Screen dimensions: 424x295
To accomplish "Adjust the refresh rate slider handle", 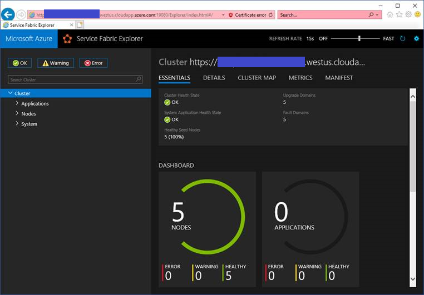I will 359,38.
